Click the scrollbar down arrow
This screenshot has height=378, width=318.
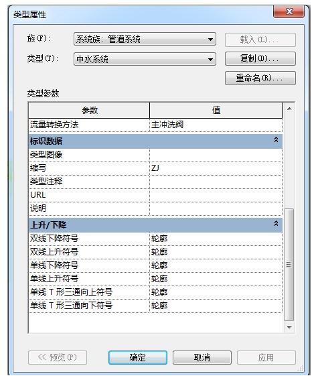click(x=289, y=327)
